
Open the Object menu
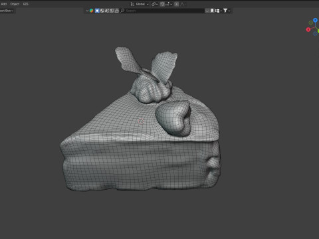click(x=15, y=4)
